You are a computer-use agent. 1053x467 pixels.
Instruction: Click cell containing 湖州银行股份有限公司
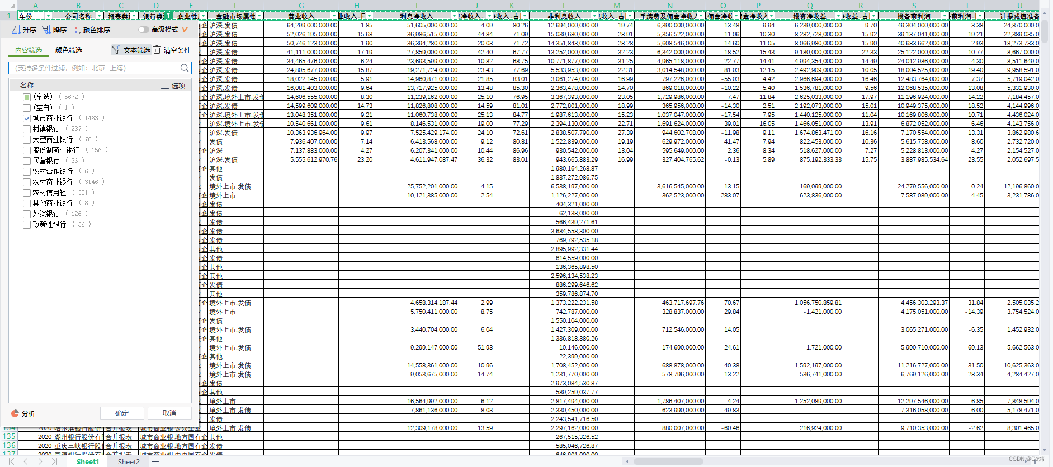click(78, 437)
